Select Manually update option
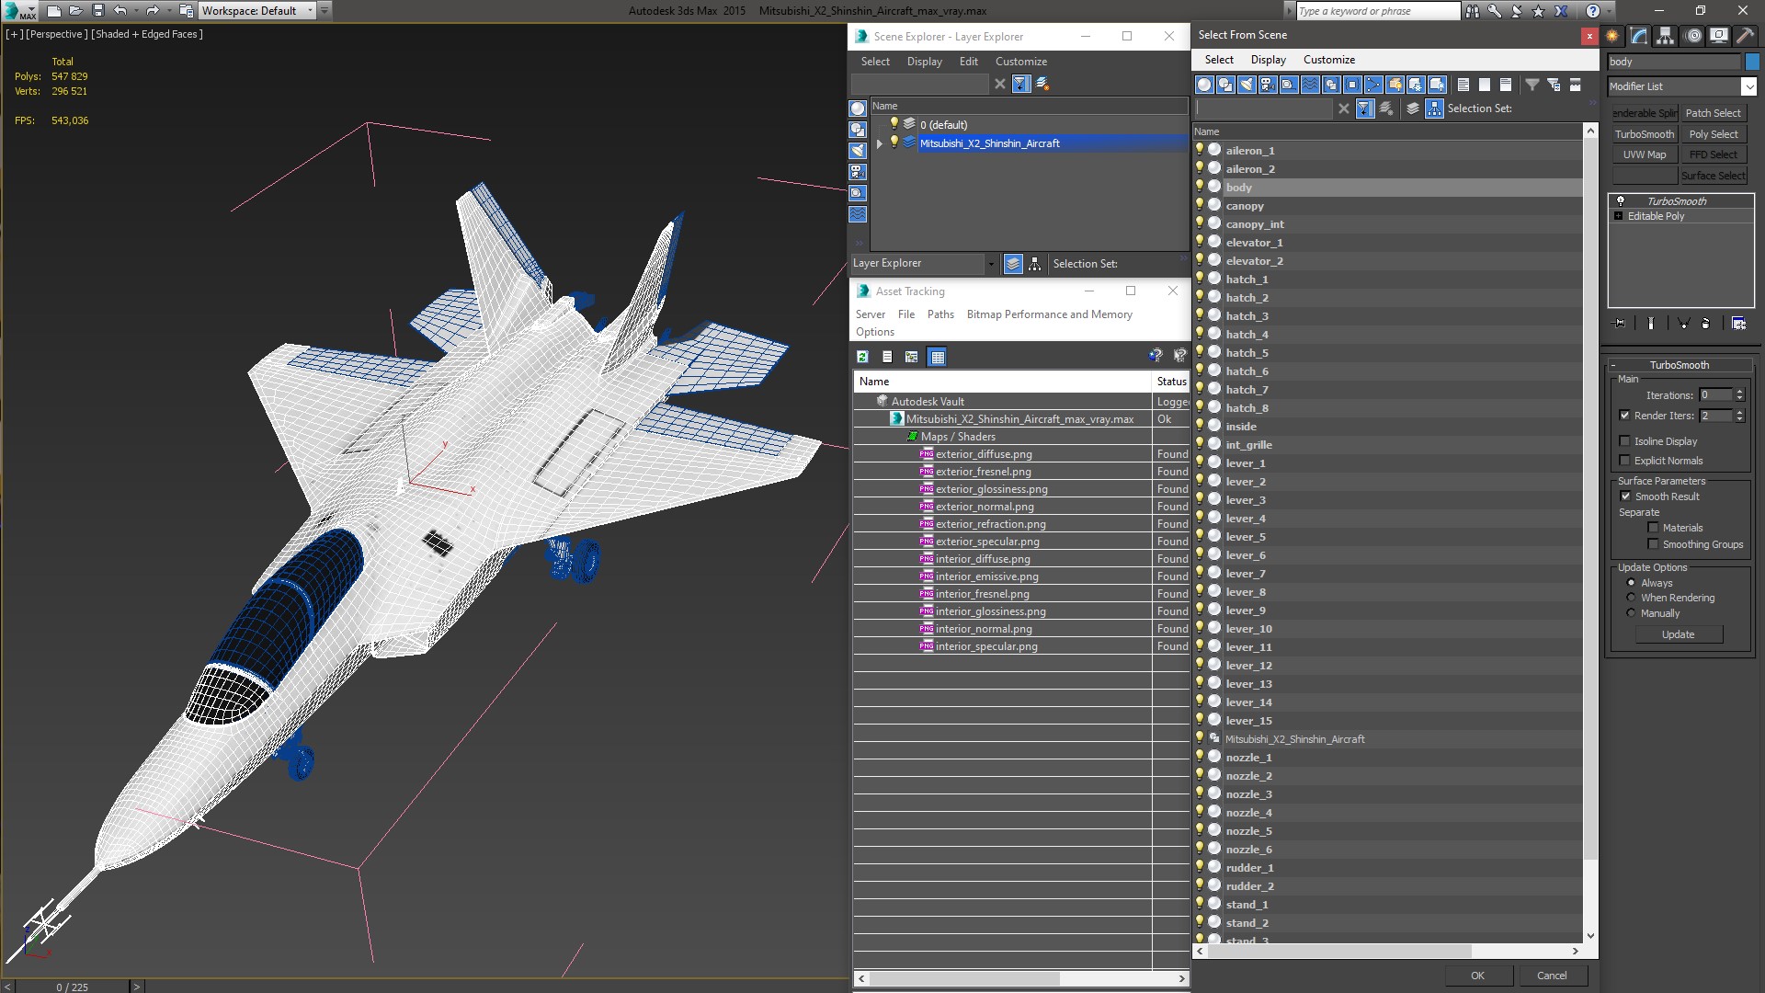This screenshot has width=1765, height=993. click(x=1632, y=613)
